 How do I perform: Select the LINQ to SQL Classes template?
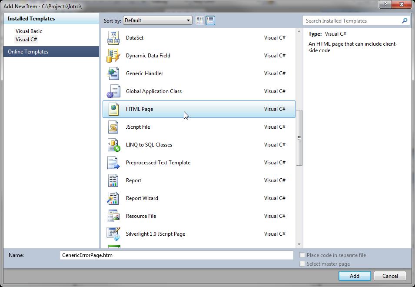coord(199,145)
